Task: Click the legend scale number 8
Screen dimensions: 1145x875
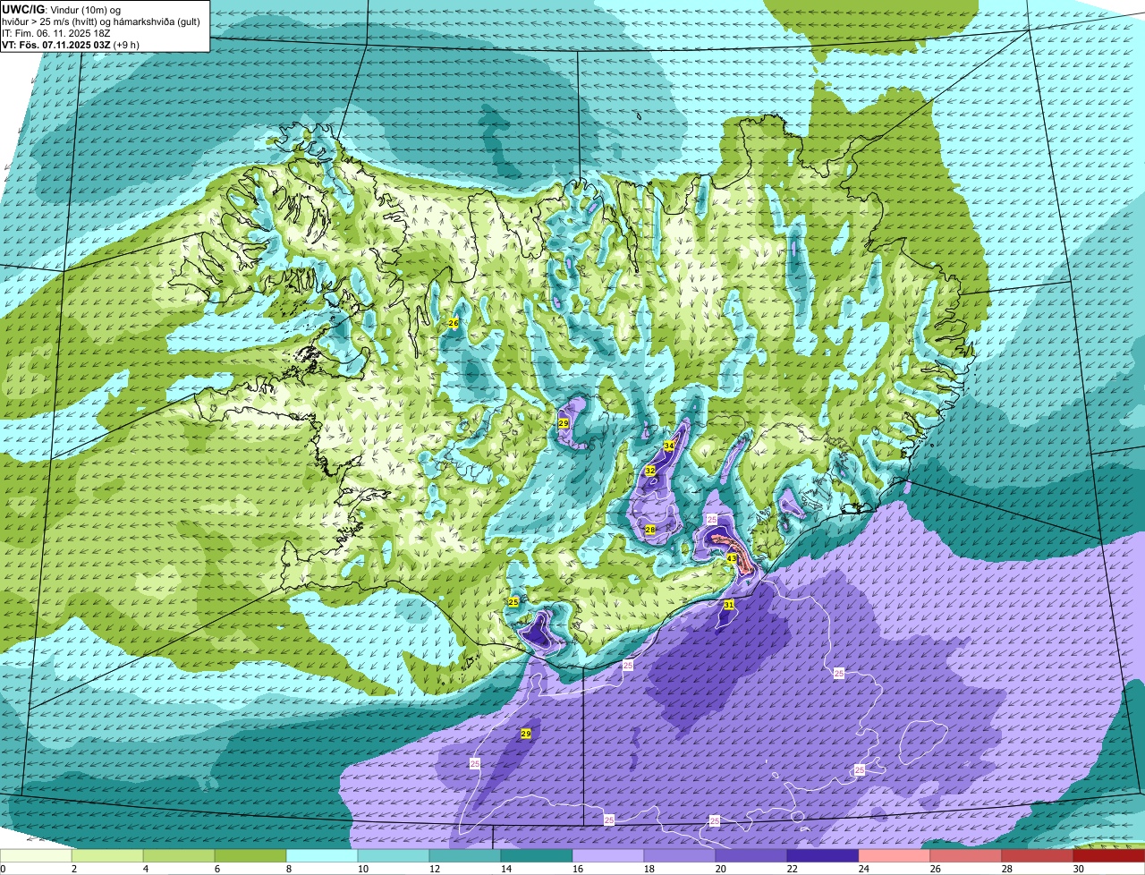Action: [x=289, y=869]
